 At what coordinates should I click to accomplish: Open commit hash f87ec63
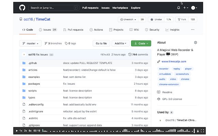(105, 54)
